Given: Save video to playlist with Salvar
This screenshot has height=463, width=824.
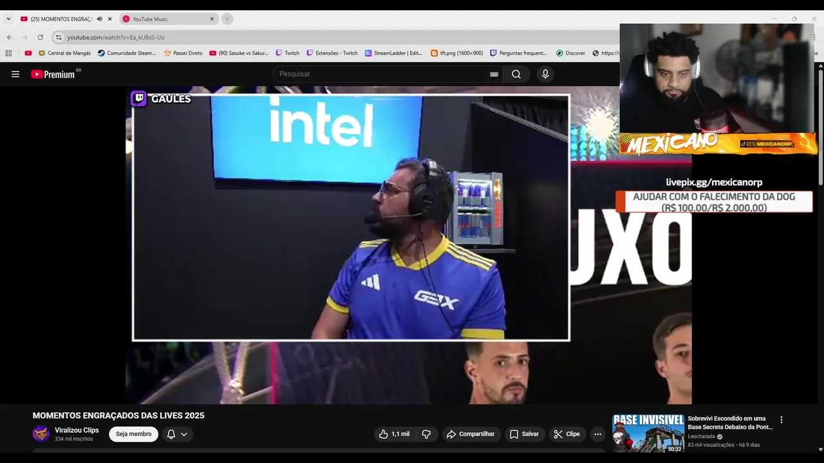Looking at the screenshot, I should coord(524,434).
